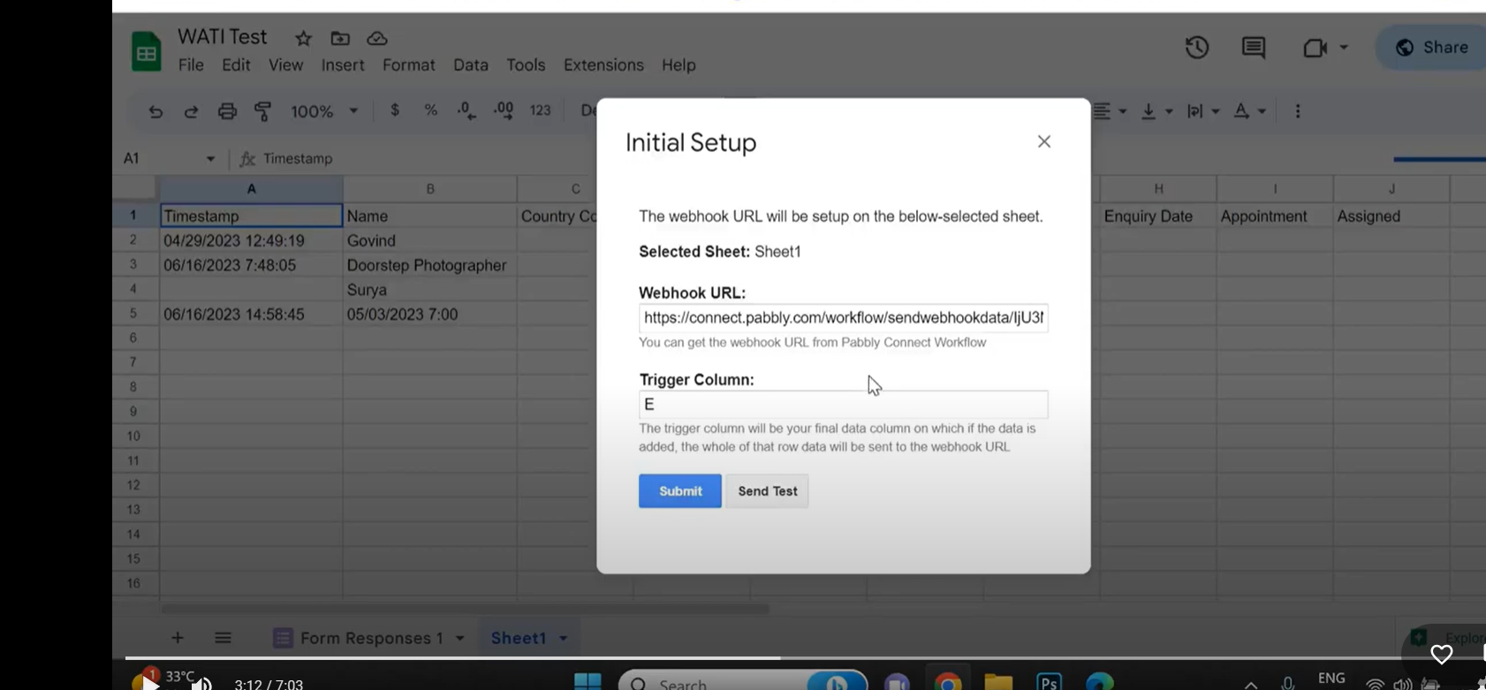
Task: Click the print icon
Action: click(227, 111)
